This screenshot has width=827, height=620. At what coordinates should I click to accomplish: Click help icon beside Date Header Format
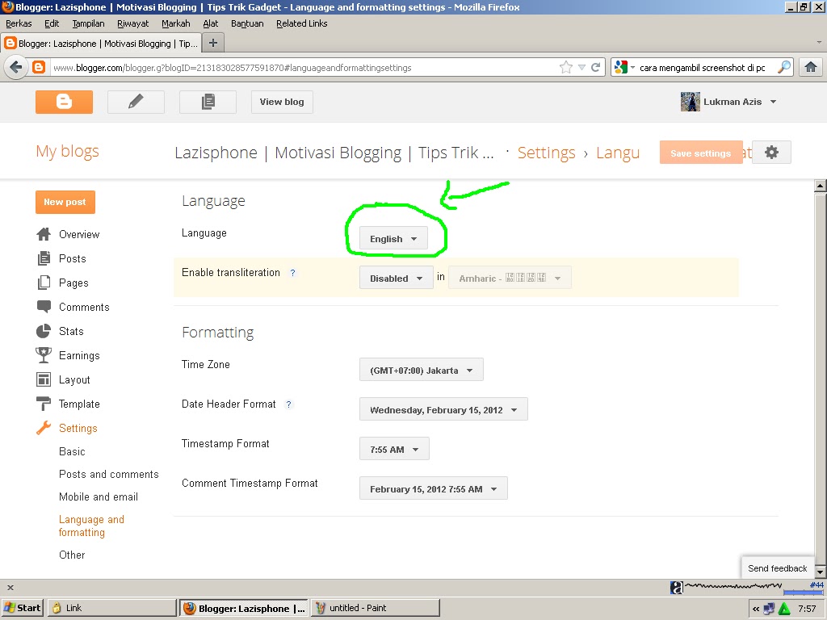(x=288, y=404)
